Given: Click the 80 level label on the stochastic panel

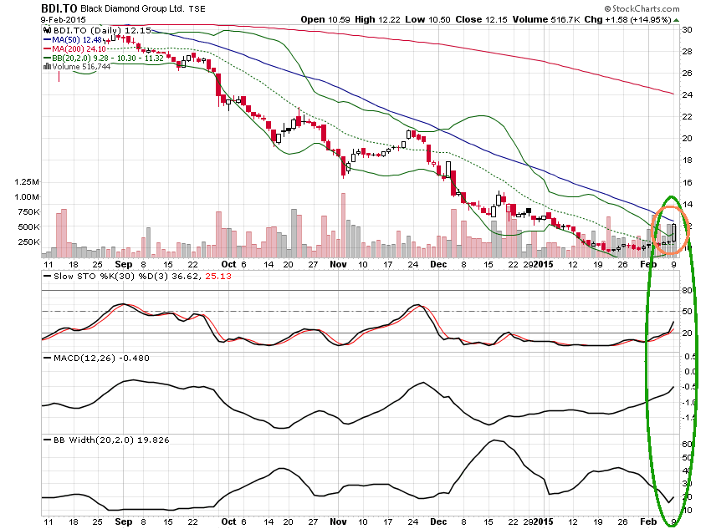Looking at the screenshot, I should [688, 291].
